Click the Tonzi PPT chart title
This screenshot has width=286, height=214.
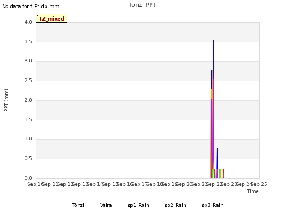[x=143, y=5]
